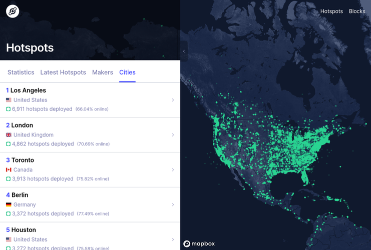The height and width of the screenshot is (250, 371).
Task: Click the Helium logo icon
Action: click(13, 11)
